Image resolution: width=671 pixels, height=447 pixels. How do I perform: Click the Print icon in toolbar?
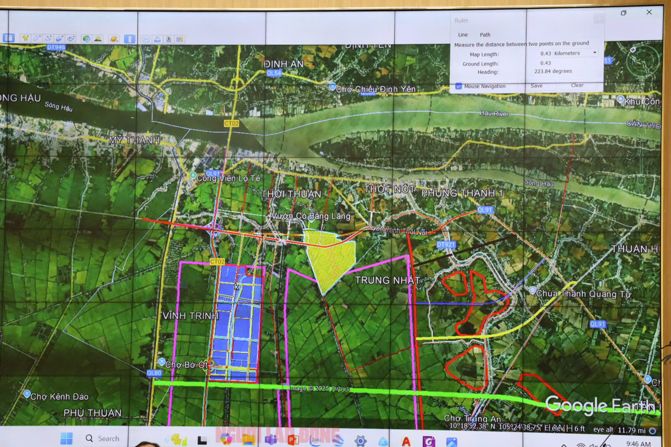[x=157, y=39]
